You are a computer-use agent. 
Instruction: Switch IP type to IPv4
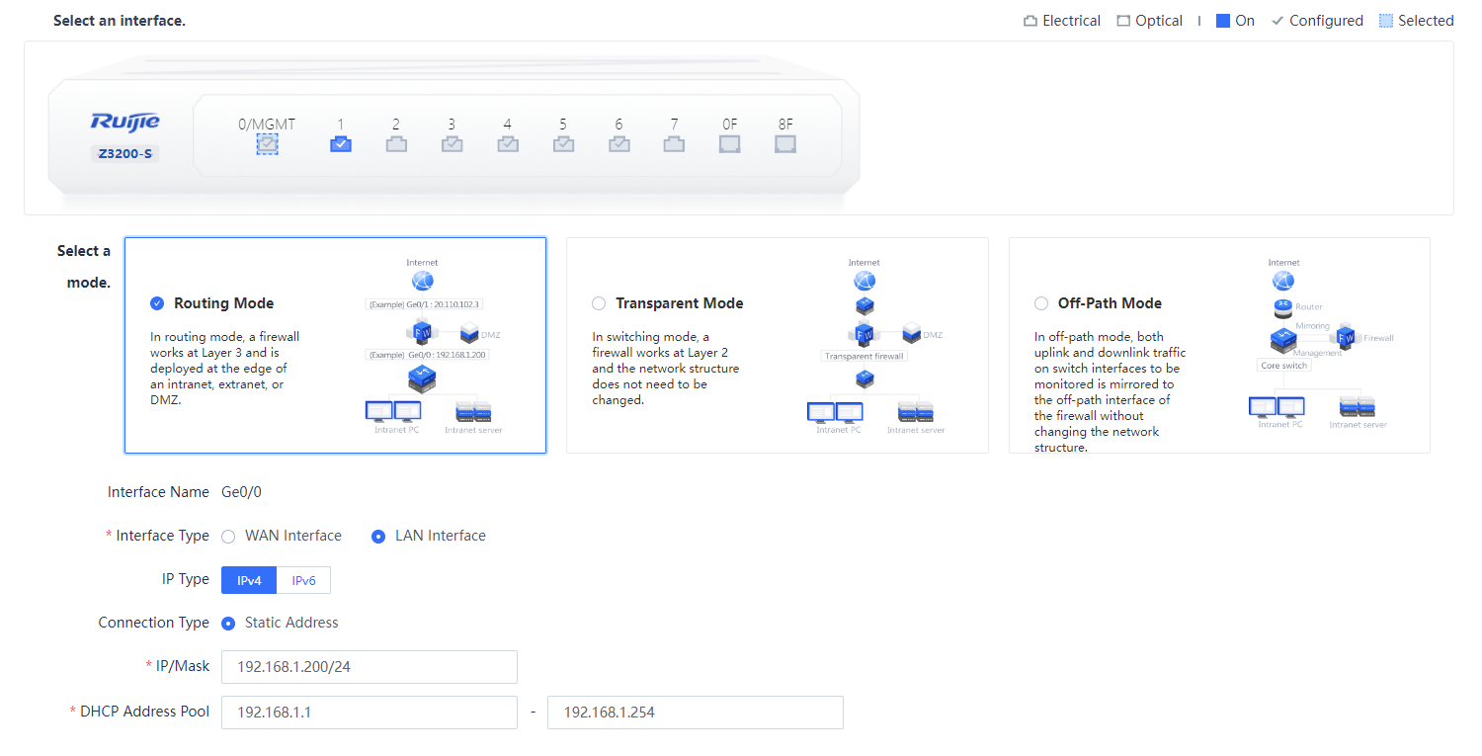[x=249, y=580]
